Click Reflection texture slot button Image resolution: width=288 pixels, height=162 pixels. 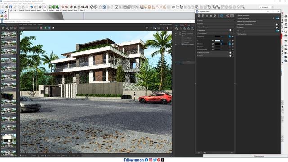click(229, 44)
